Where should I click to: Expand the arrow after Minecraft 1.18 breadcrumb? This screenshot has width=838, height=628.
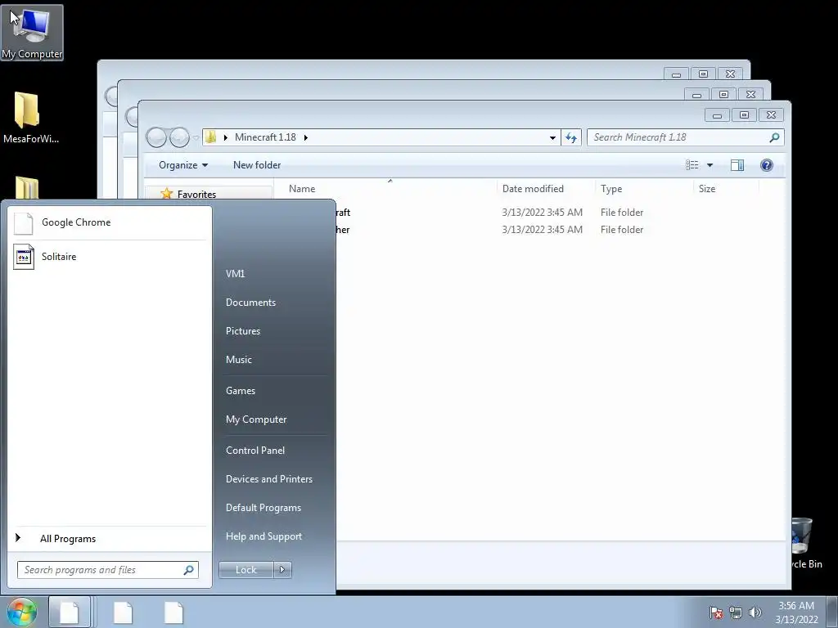point(306,137)
